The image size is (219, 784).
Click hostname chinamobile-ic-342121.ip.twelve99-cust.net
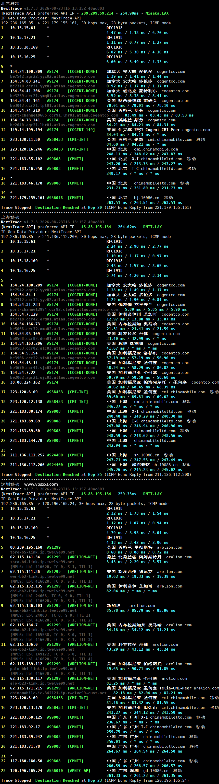click(58, 693)
